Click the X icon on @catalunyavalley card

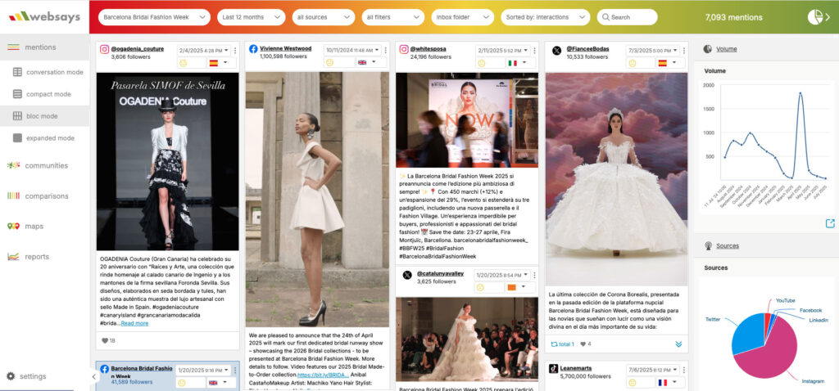pos(407,275)
